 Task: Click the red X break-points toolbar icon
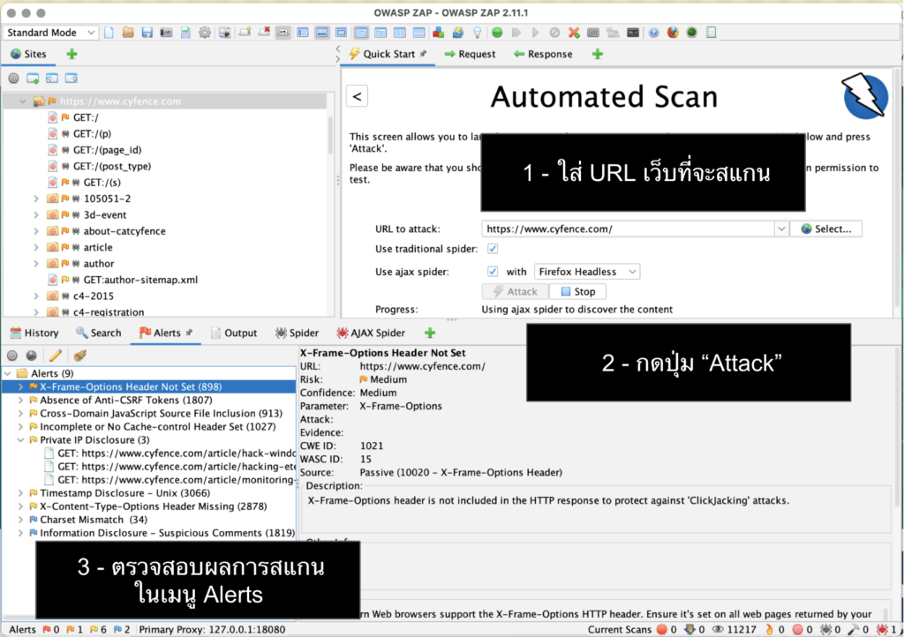574,33
